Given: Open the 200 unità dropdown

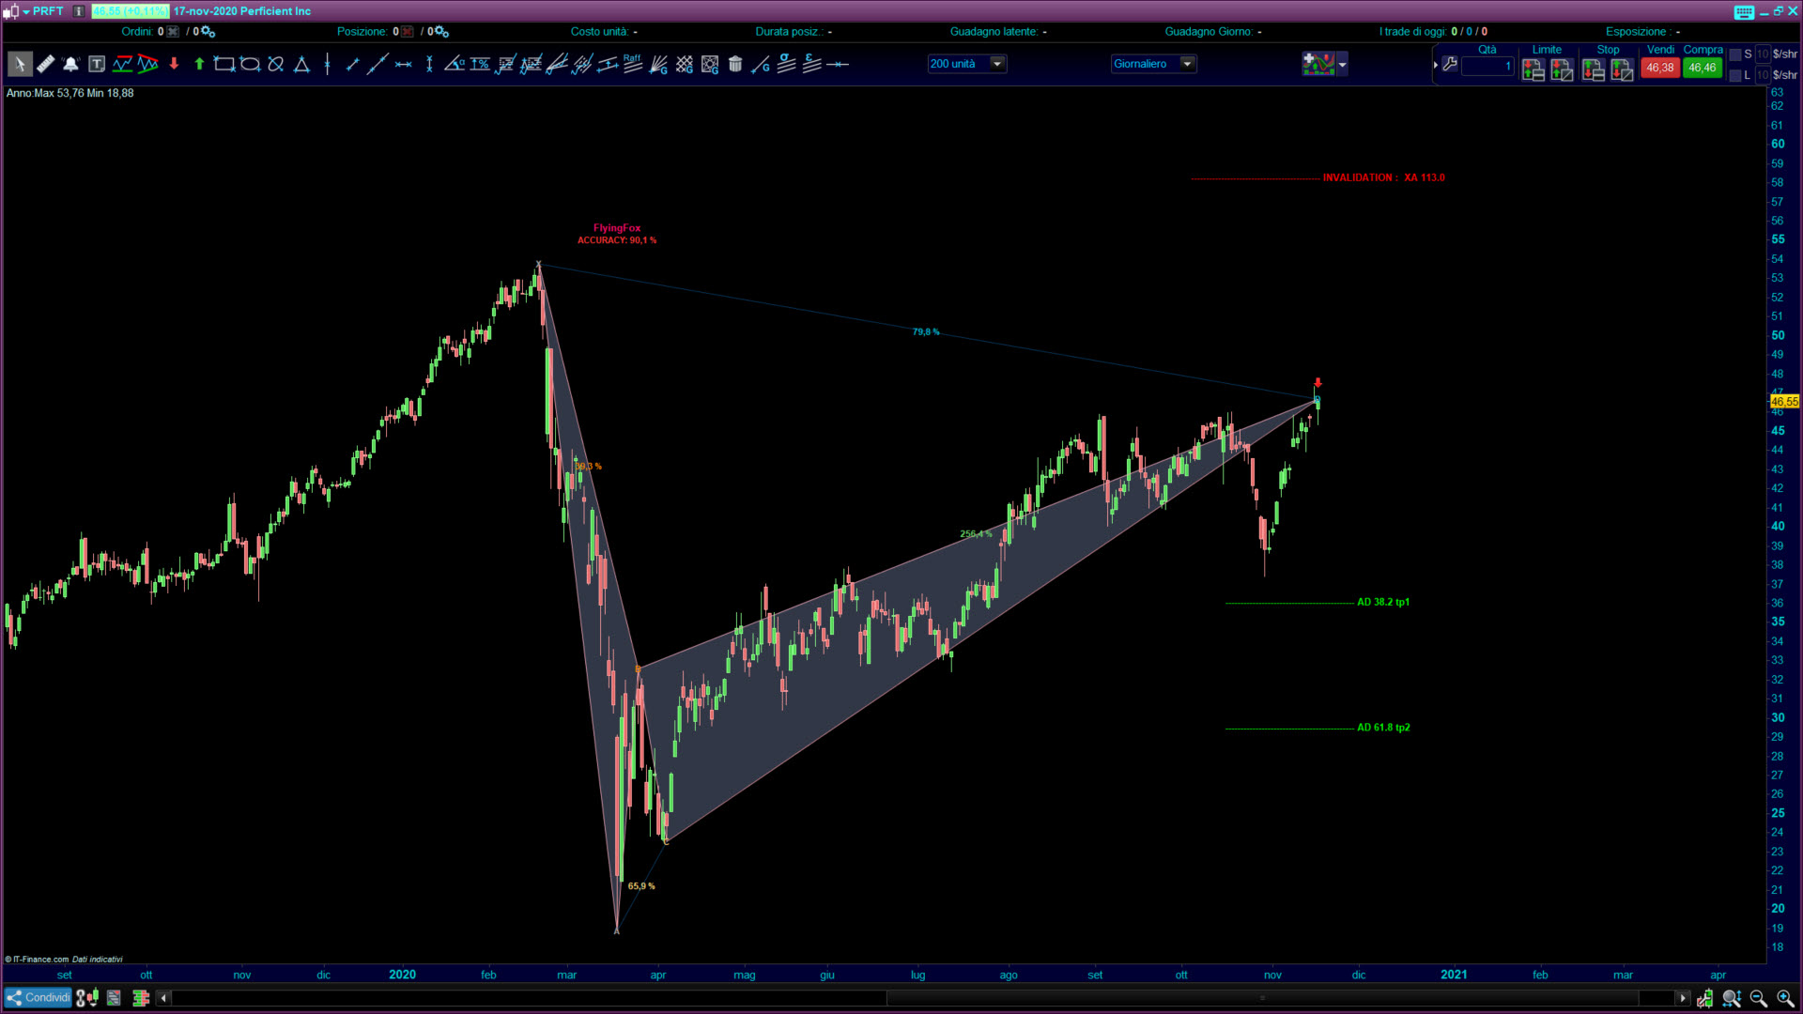Looking at the screenshot, I should 997,64.
